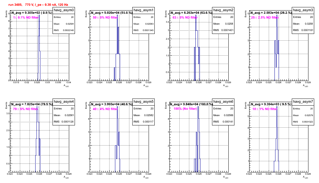
Task: Click RMS value 0.0001023 in havg_asym7
Action: coord(307,122)
